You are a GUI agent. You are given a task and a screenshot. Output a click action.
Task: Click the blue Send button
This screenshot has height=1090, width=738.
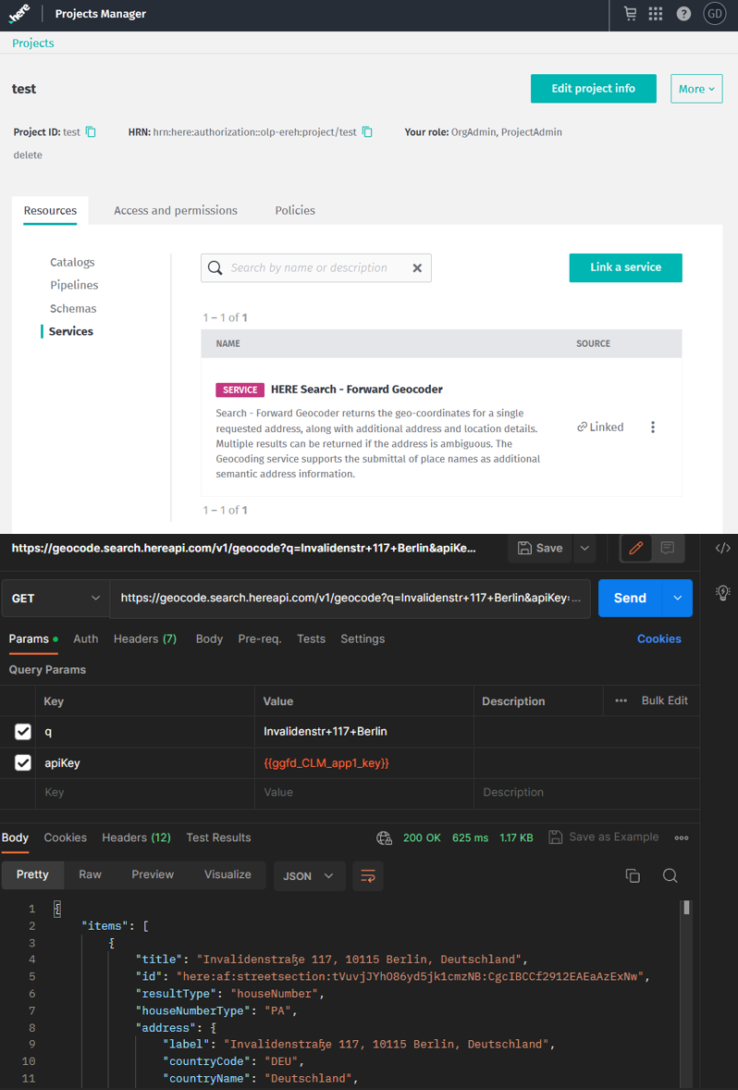tap(631, 598)
